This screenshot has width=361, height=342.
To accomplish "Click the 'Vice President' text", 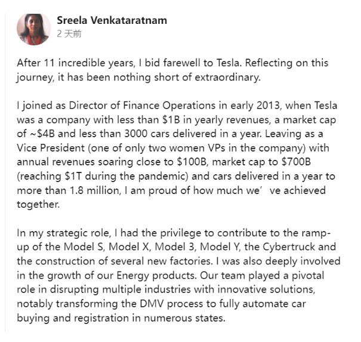I will (51, 148).
